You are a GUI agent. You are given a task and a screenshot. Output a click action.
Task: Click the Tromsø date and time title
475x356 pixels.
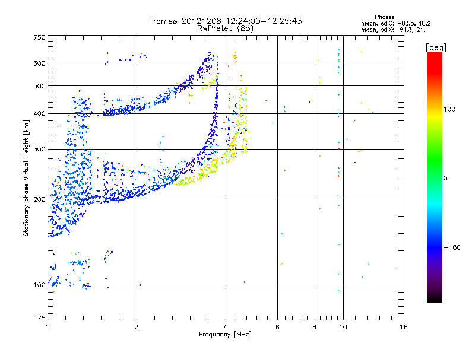pos(225,21)
